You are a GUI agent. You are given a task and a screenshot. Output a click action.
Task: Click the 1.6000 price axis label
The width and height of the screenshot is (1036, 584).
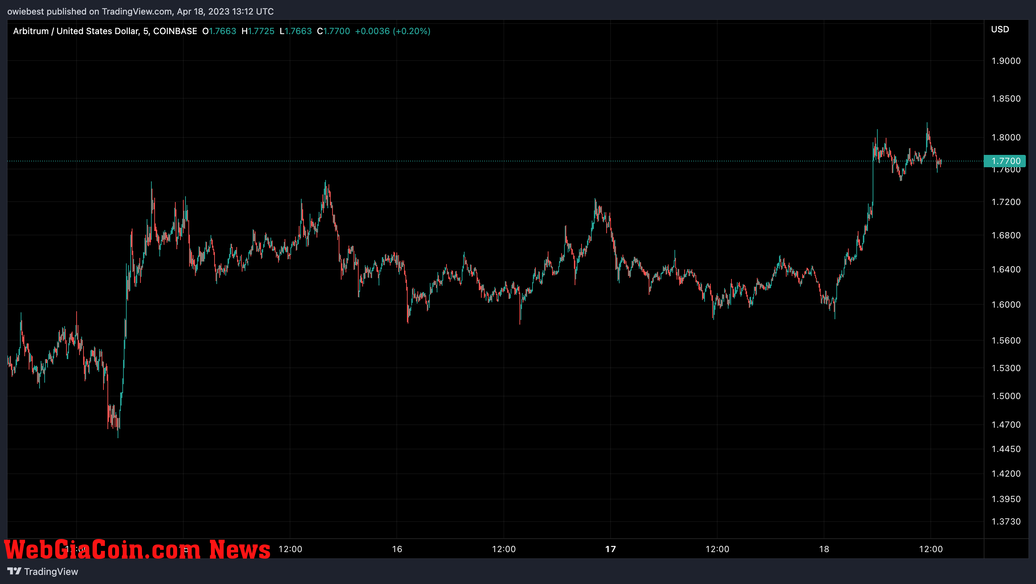(x=1006, y=304)
